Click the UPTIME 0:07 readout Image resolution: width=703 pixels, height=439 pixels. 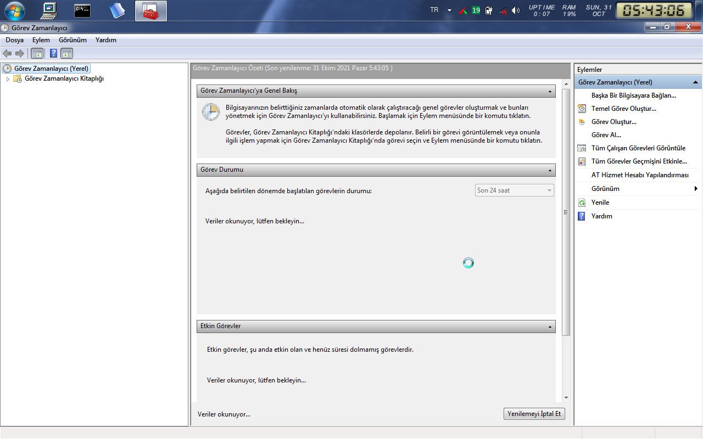[542, 10]
